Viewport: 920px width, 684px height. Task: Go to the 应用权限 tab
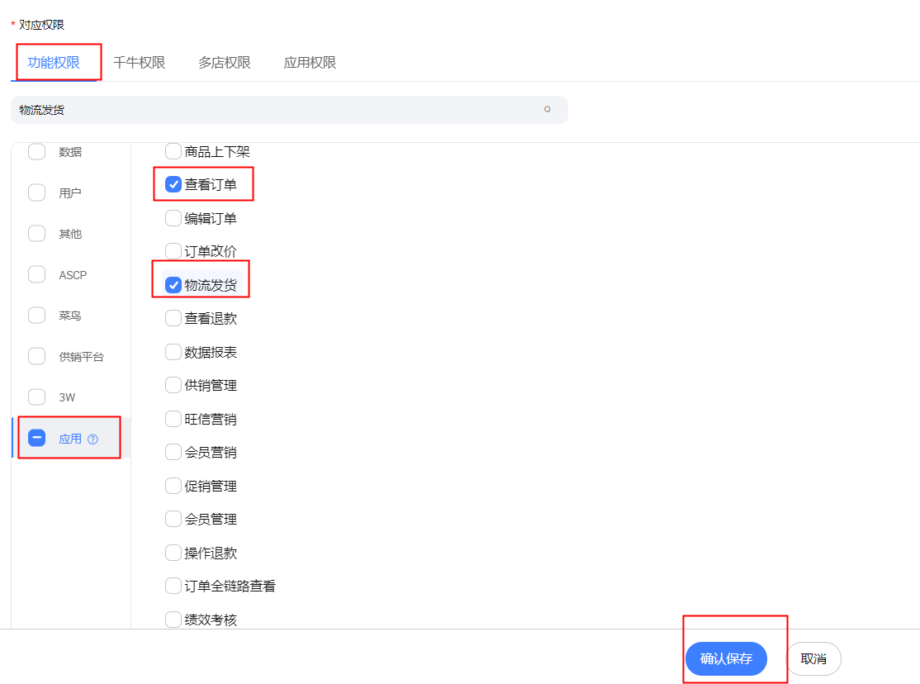coord(310,63)
